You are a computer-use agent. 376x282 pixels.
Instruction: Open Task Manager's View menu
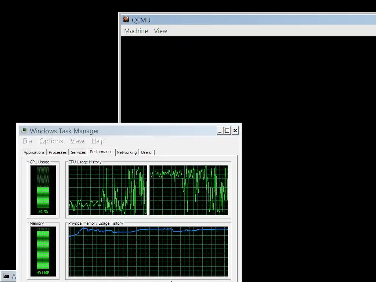(77, 141)
